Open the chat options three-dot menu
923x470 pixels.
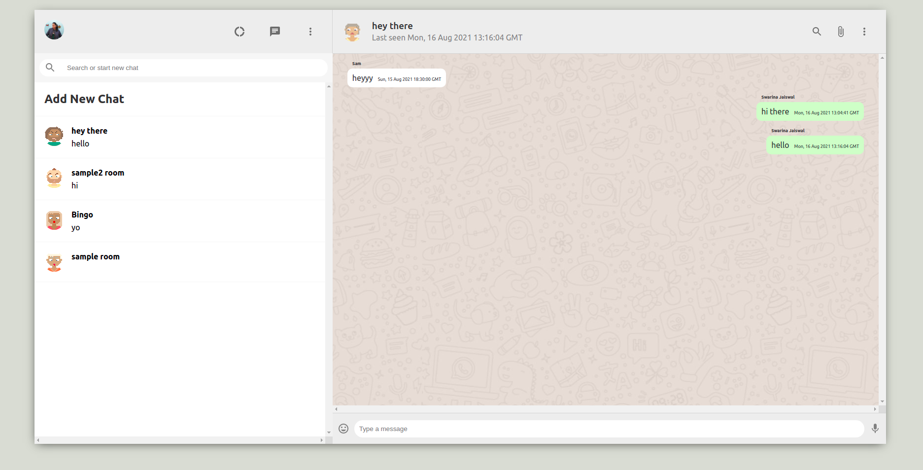pyautogui.click(x=864, y=31)
